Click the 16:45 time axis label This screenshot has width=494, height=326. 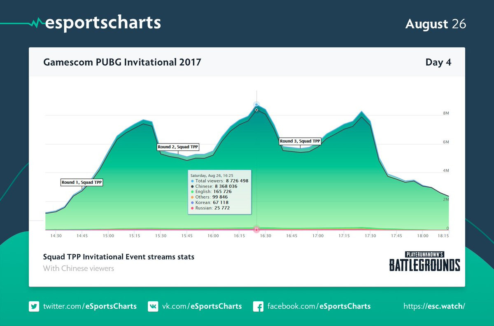pyautogui.click(x=292, y=236)
